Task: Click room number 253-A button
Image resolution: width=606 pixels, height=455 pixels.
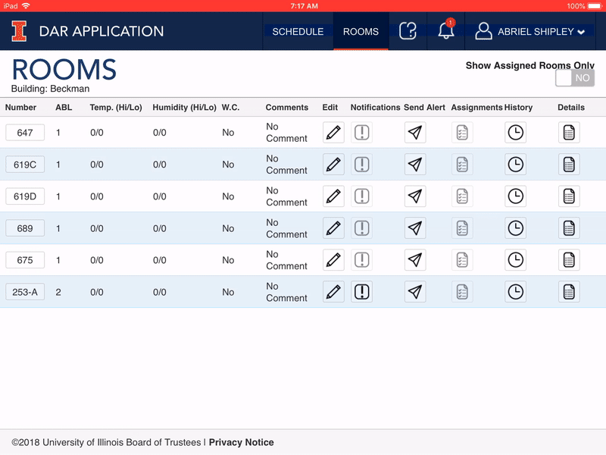Action: tap(25, 292)
